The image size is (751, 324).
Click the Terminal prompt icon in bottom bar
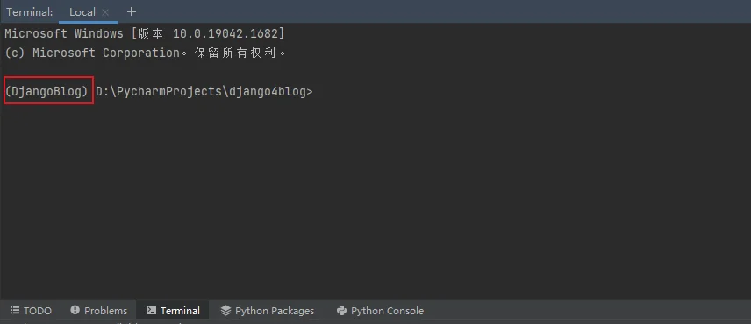pos(151,310)
